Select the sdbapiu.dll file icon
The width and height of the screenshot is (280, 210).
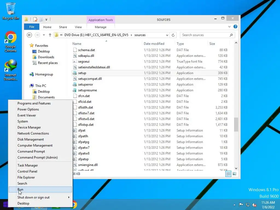75,56
